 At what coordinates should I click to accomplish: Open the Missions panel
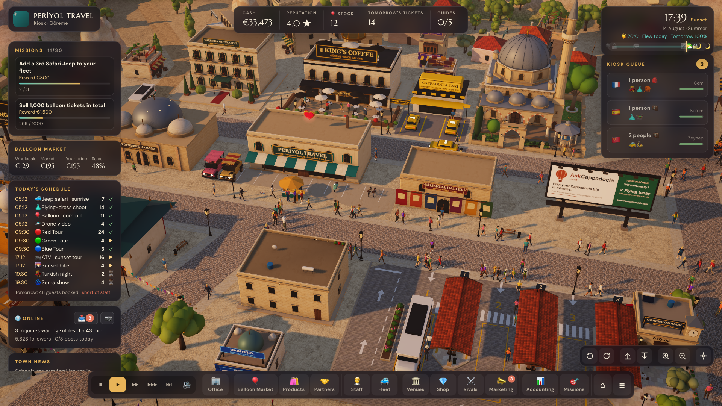(574, 385)
